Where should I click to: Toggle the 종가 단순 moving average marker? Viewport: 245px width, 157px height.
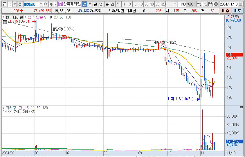click(x=26, y=17)
